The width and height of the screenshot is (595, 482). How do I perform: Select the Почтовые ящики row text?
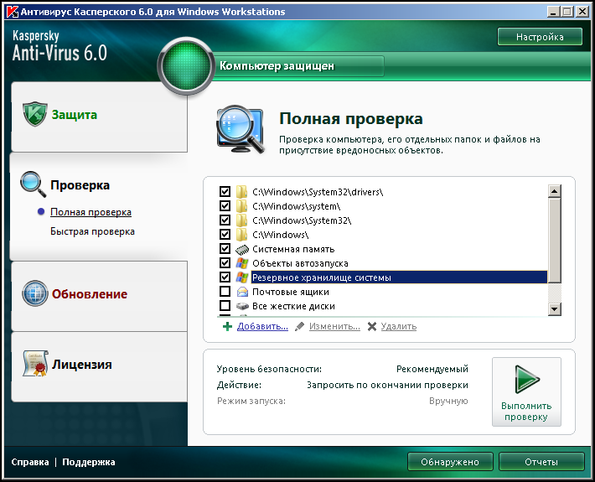click(291, 292)
